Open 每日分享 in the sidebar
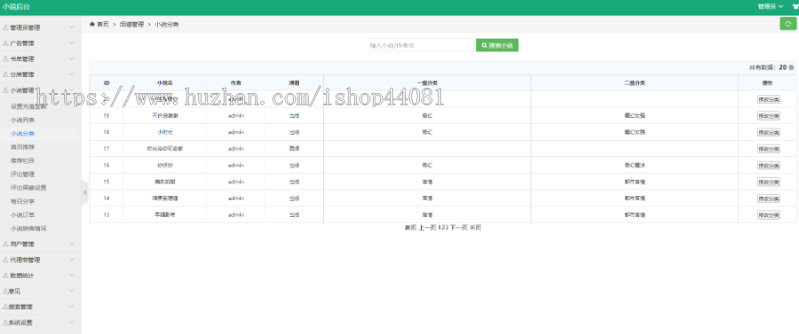Image resolution: width=799 pixels, height=334 pixels. click(22, 201)
